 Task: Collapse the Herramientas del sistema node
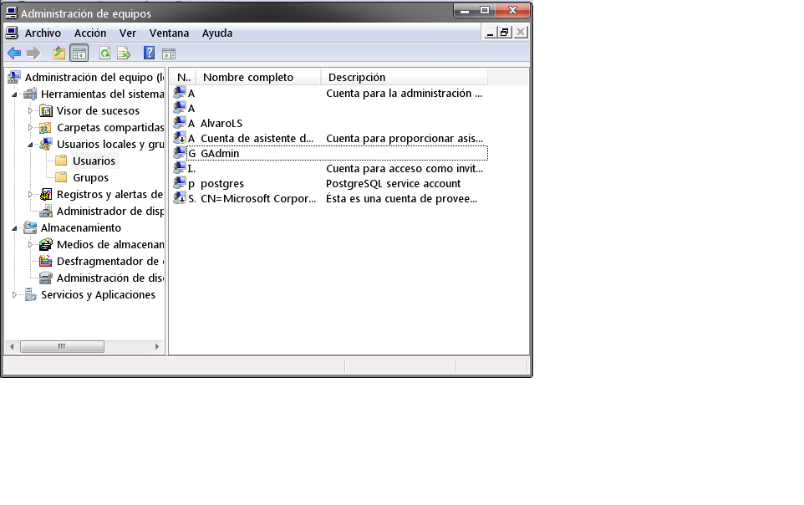tap(15, 94)
